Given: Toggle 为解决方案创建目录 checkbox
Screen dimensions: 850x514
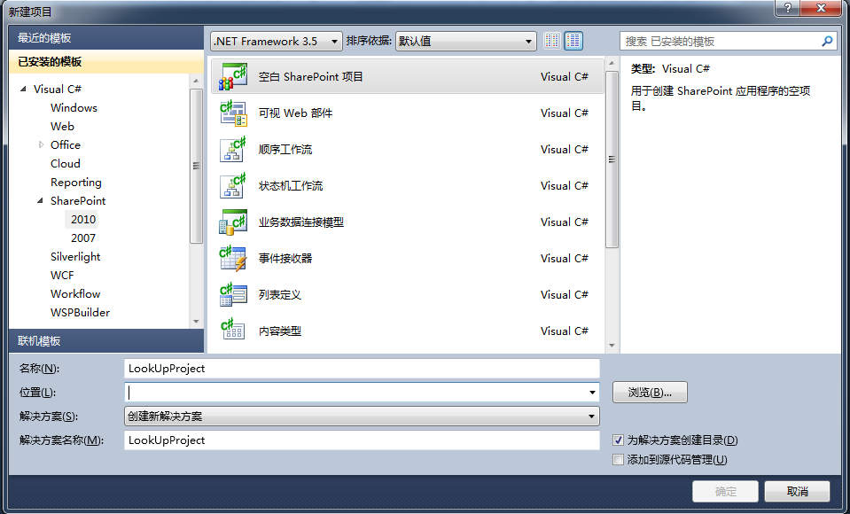Looking at the screenshot, I should [x=618, y=440].
